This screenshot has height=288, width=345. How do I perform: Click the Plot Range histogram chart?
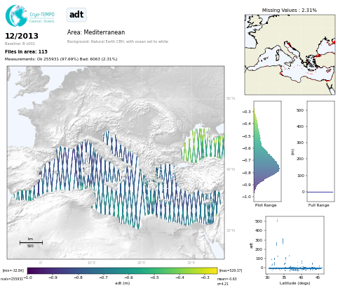tap(267, 151)
